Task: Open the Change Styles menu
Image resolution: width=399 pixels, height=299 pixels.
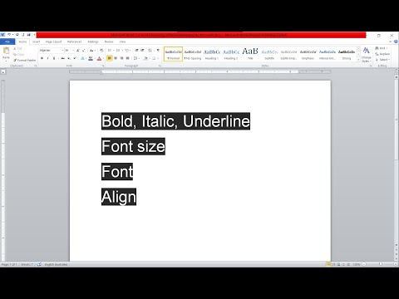Action: click(x=367, y=54)
